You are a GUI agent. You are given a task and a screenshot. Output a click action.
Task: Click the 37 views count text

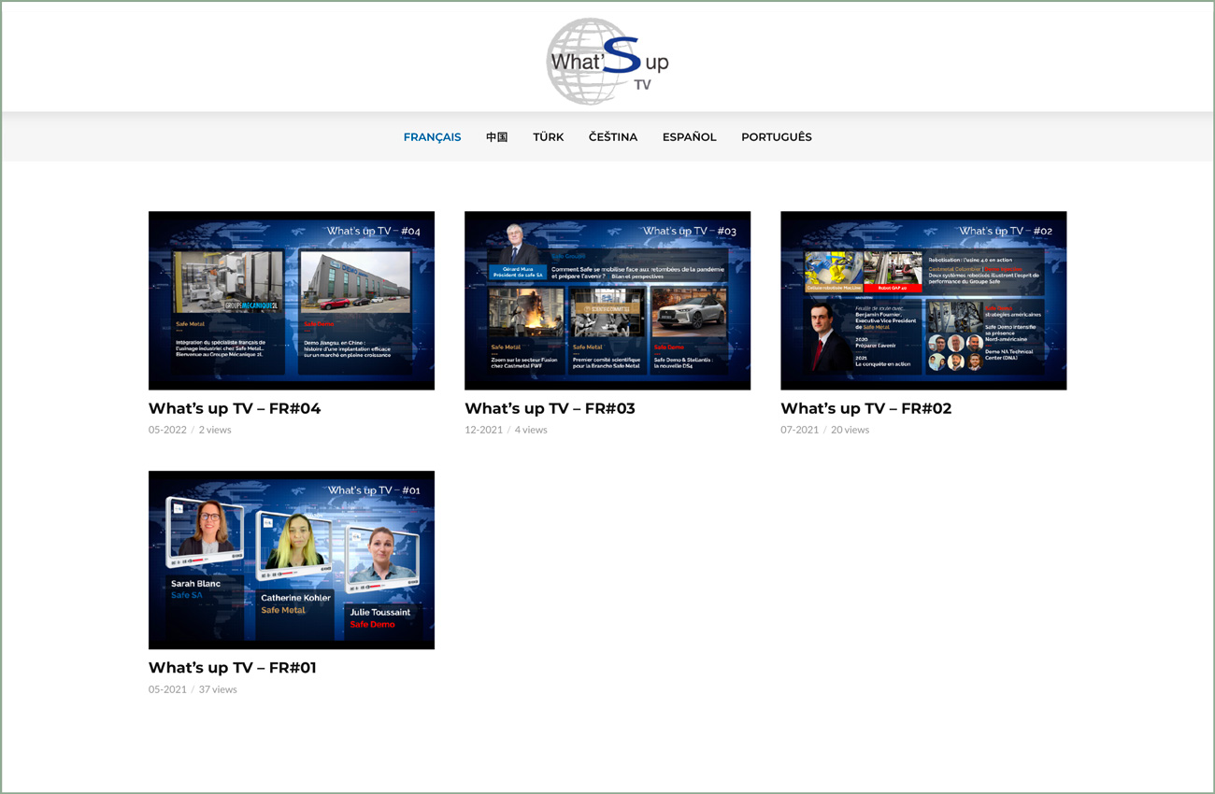218,689
